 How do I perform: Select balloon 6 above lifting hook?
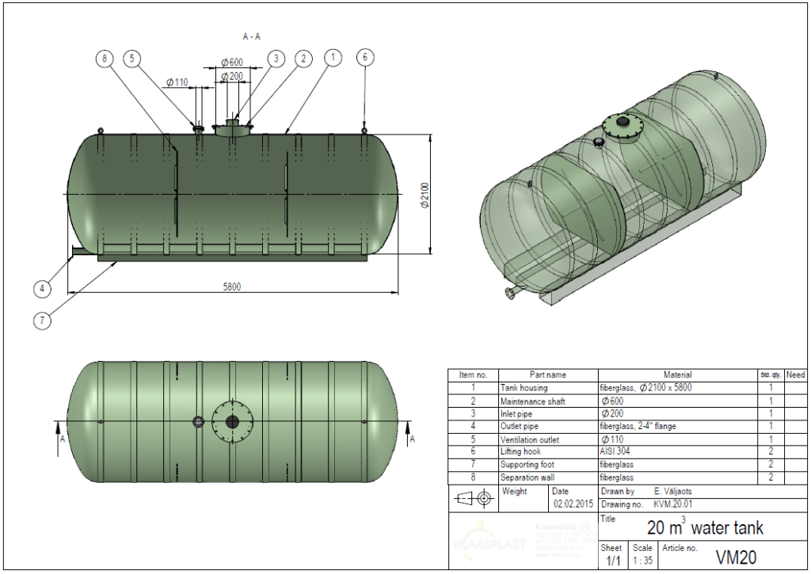coord(364,57)
